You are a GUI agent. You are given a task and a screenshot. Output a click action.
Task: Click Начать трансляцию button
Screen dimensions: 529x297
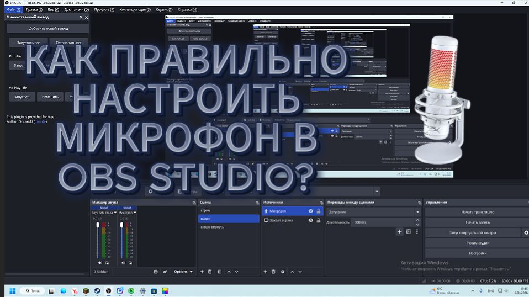tap(478, 212)
